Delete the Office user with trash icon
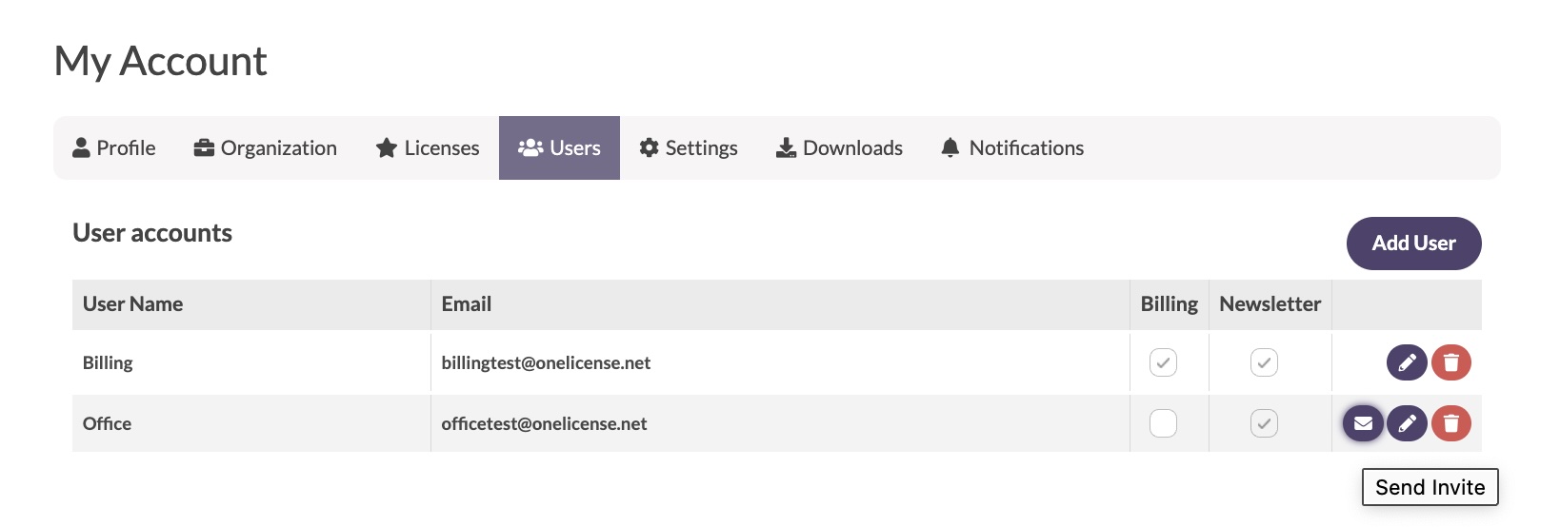 (x=1451, y=423)
